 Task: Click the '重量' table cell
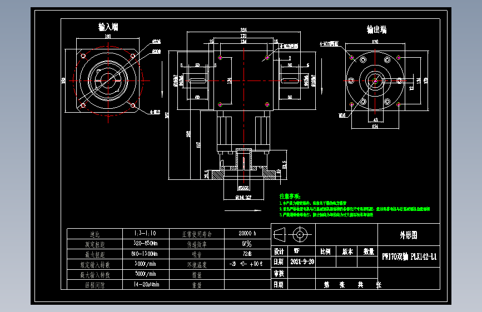tap(197, 285)
